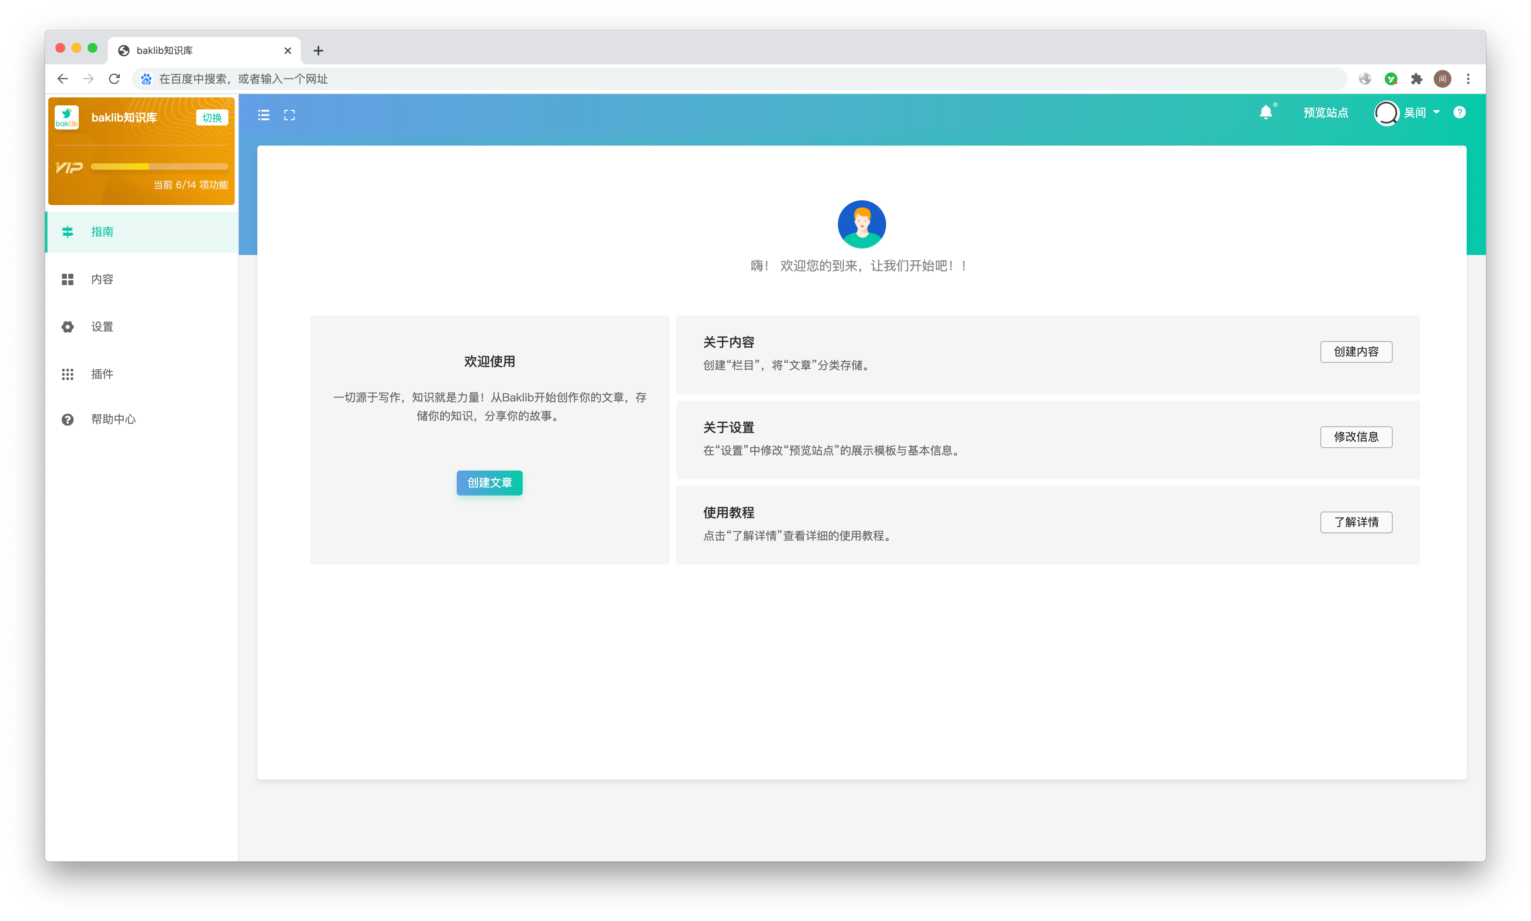Click the VIP feature progress bar

(160, 167)
